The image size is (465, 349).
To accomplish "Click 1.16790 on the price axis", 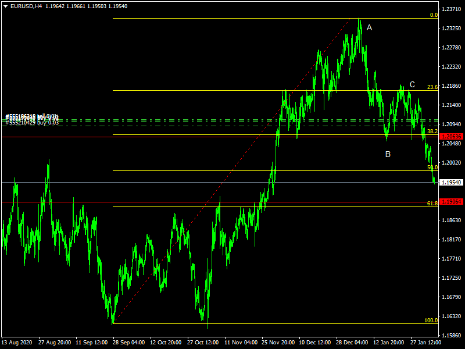I will [x=452, y=297].
